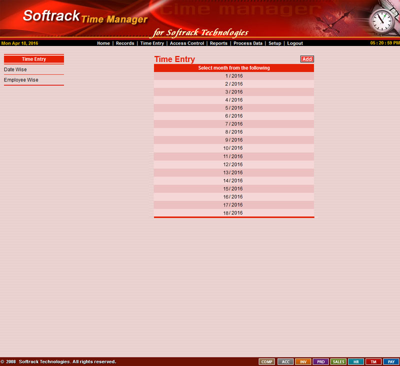Log out using the Logout link
The width and height of the screenshot is (400, 366).
[x=295, y=43]
